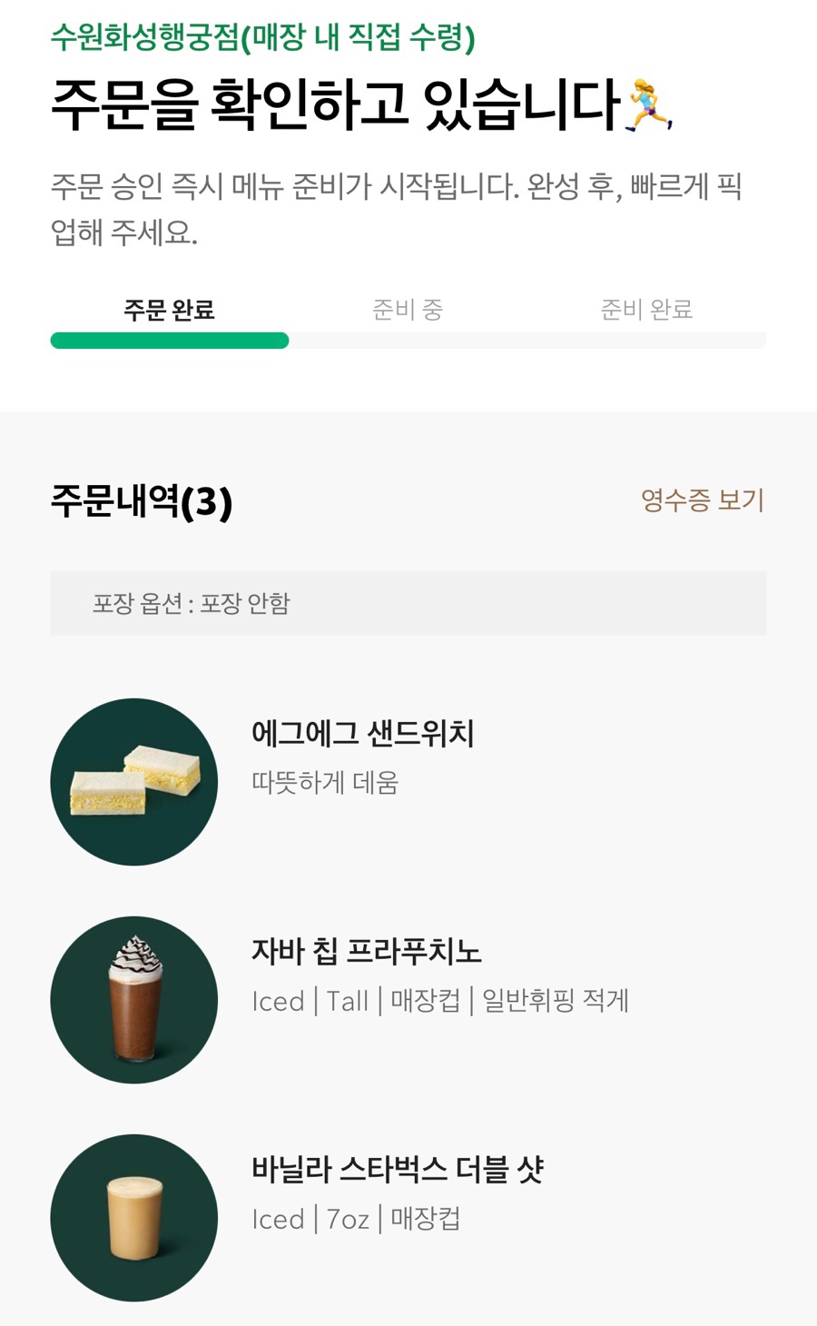
Task: Select the 주문 완료 step label
Action: coord(169,311)
